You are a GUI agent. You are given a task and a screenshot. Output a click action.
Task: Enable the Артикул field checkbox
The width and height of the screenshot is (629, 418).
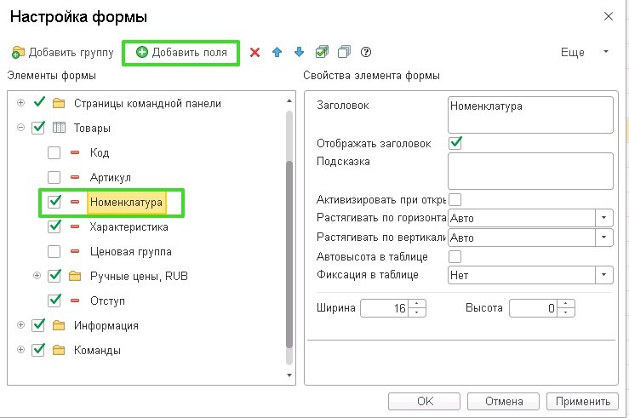[54, 177]
